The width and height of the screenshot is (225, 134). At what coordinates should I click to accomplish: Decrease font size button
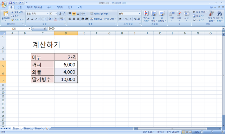[64, 13]
